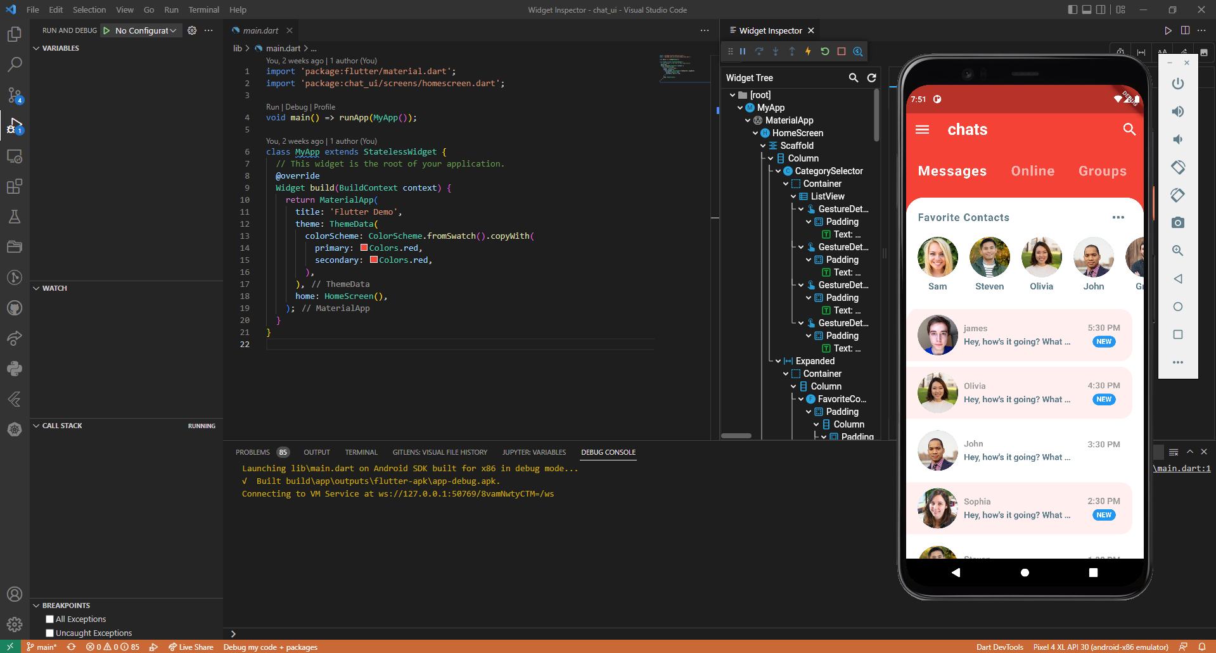Click the Debug code lens above main()
Viewport: 1216px width, 653px height.
click(x=296, y=106)
